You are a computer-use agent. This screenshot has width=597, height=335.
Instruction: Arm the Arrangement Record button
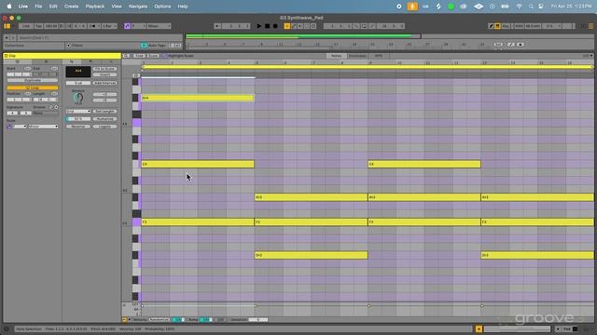tap(275, 26)
